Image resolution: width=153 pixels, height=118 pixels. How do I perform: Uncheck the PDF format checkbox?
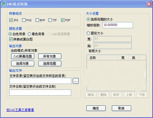coord(63,20)
